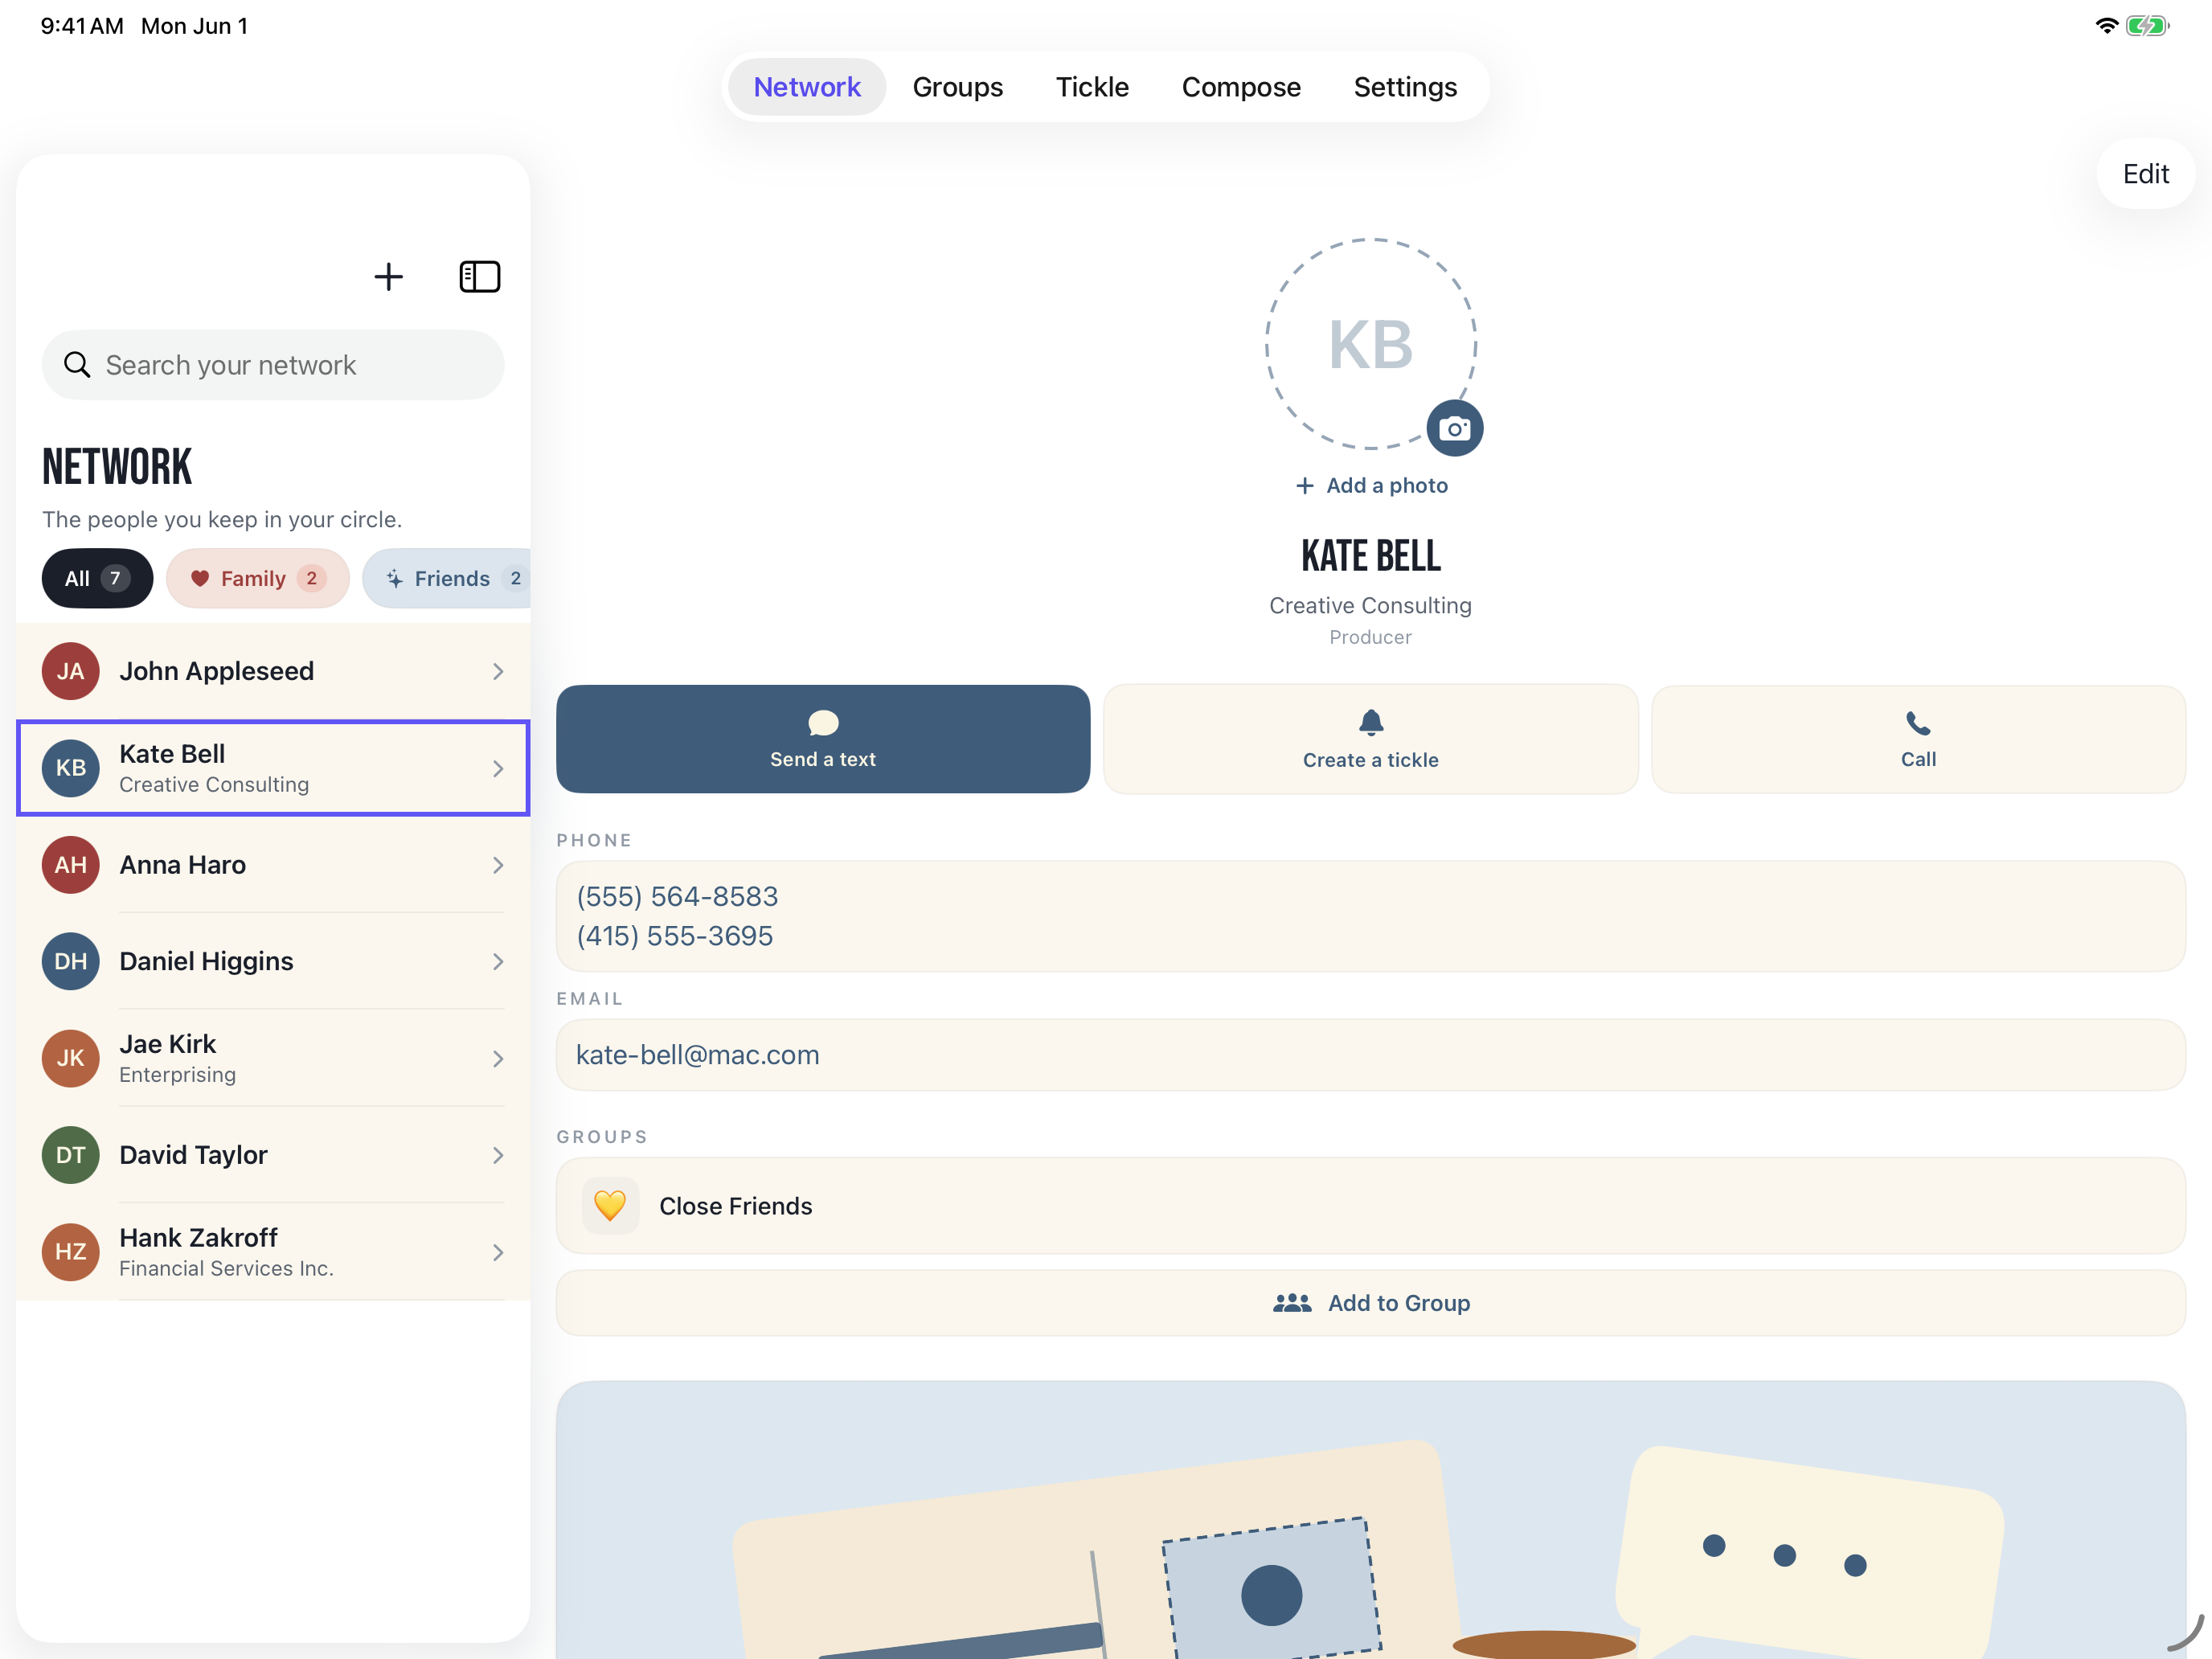Tap the camera icon on avatar
The width and height of the screenshot is (2212, 1659).
click(x=1454, y=429)
